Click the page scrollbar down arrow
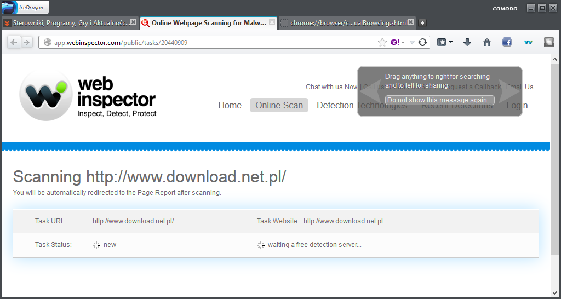The width and height of the screenshot is (561, 299). (x=555, y=293)
